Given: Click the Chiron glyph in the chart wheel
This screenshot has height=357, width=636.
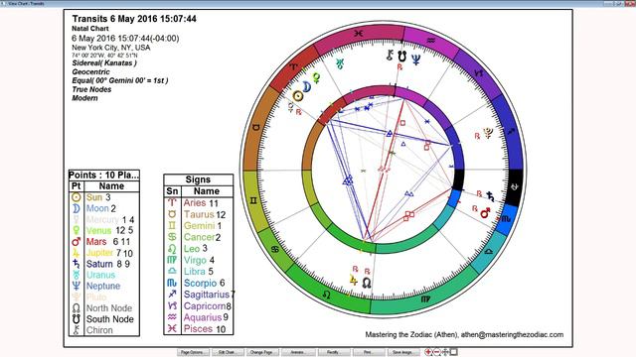Looking at the screenshot, I should (391, 56).
